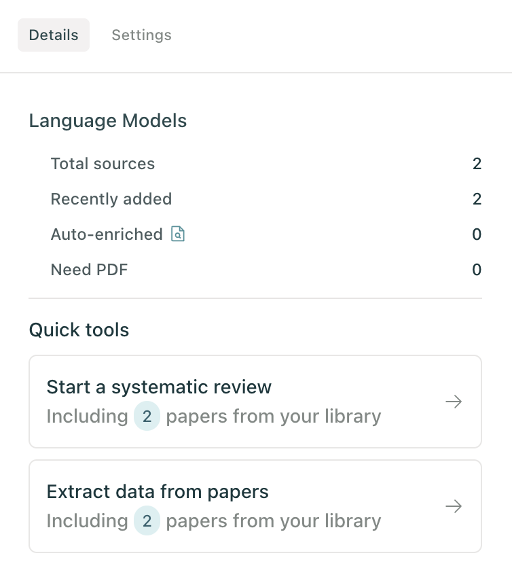
Task: Click the Recently added count of 2
Action: [477, 199]
